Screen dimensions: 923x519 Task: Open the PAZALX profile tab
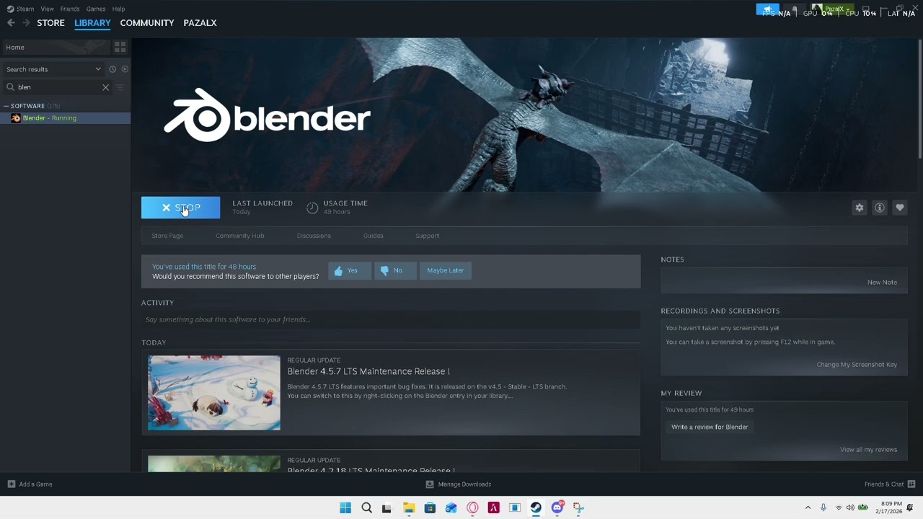200,23
